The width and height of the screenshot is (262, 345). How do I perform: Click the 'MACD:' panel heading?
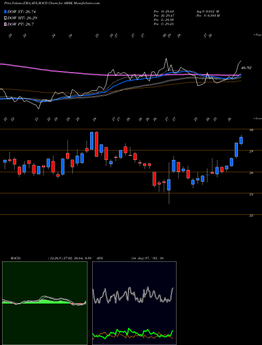[15, 258]
